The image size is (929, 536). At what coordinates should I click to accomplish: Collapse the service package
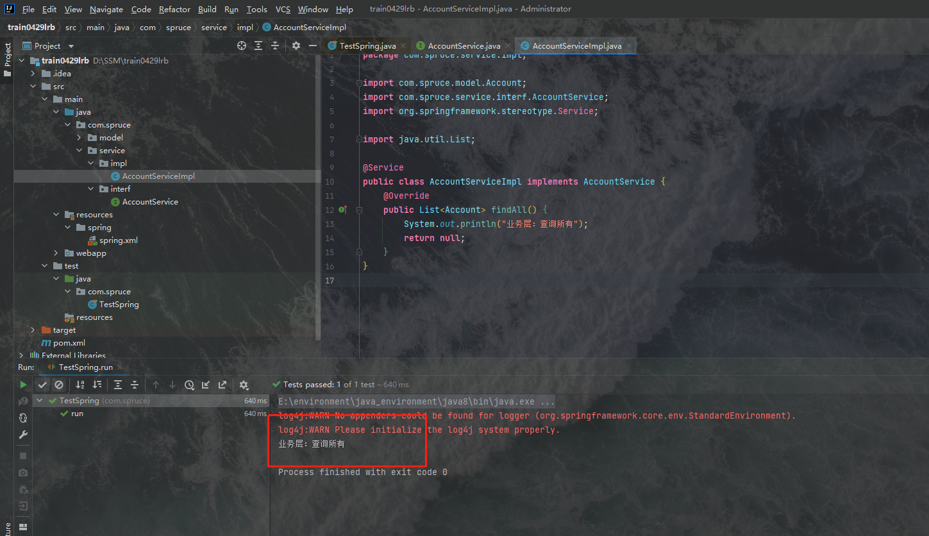click(x=80, y=151)
